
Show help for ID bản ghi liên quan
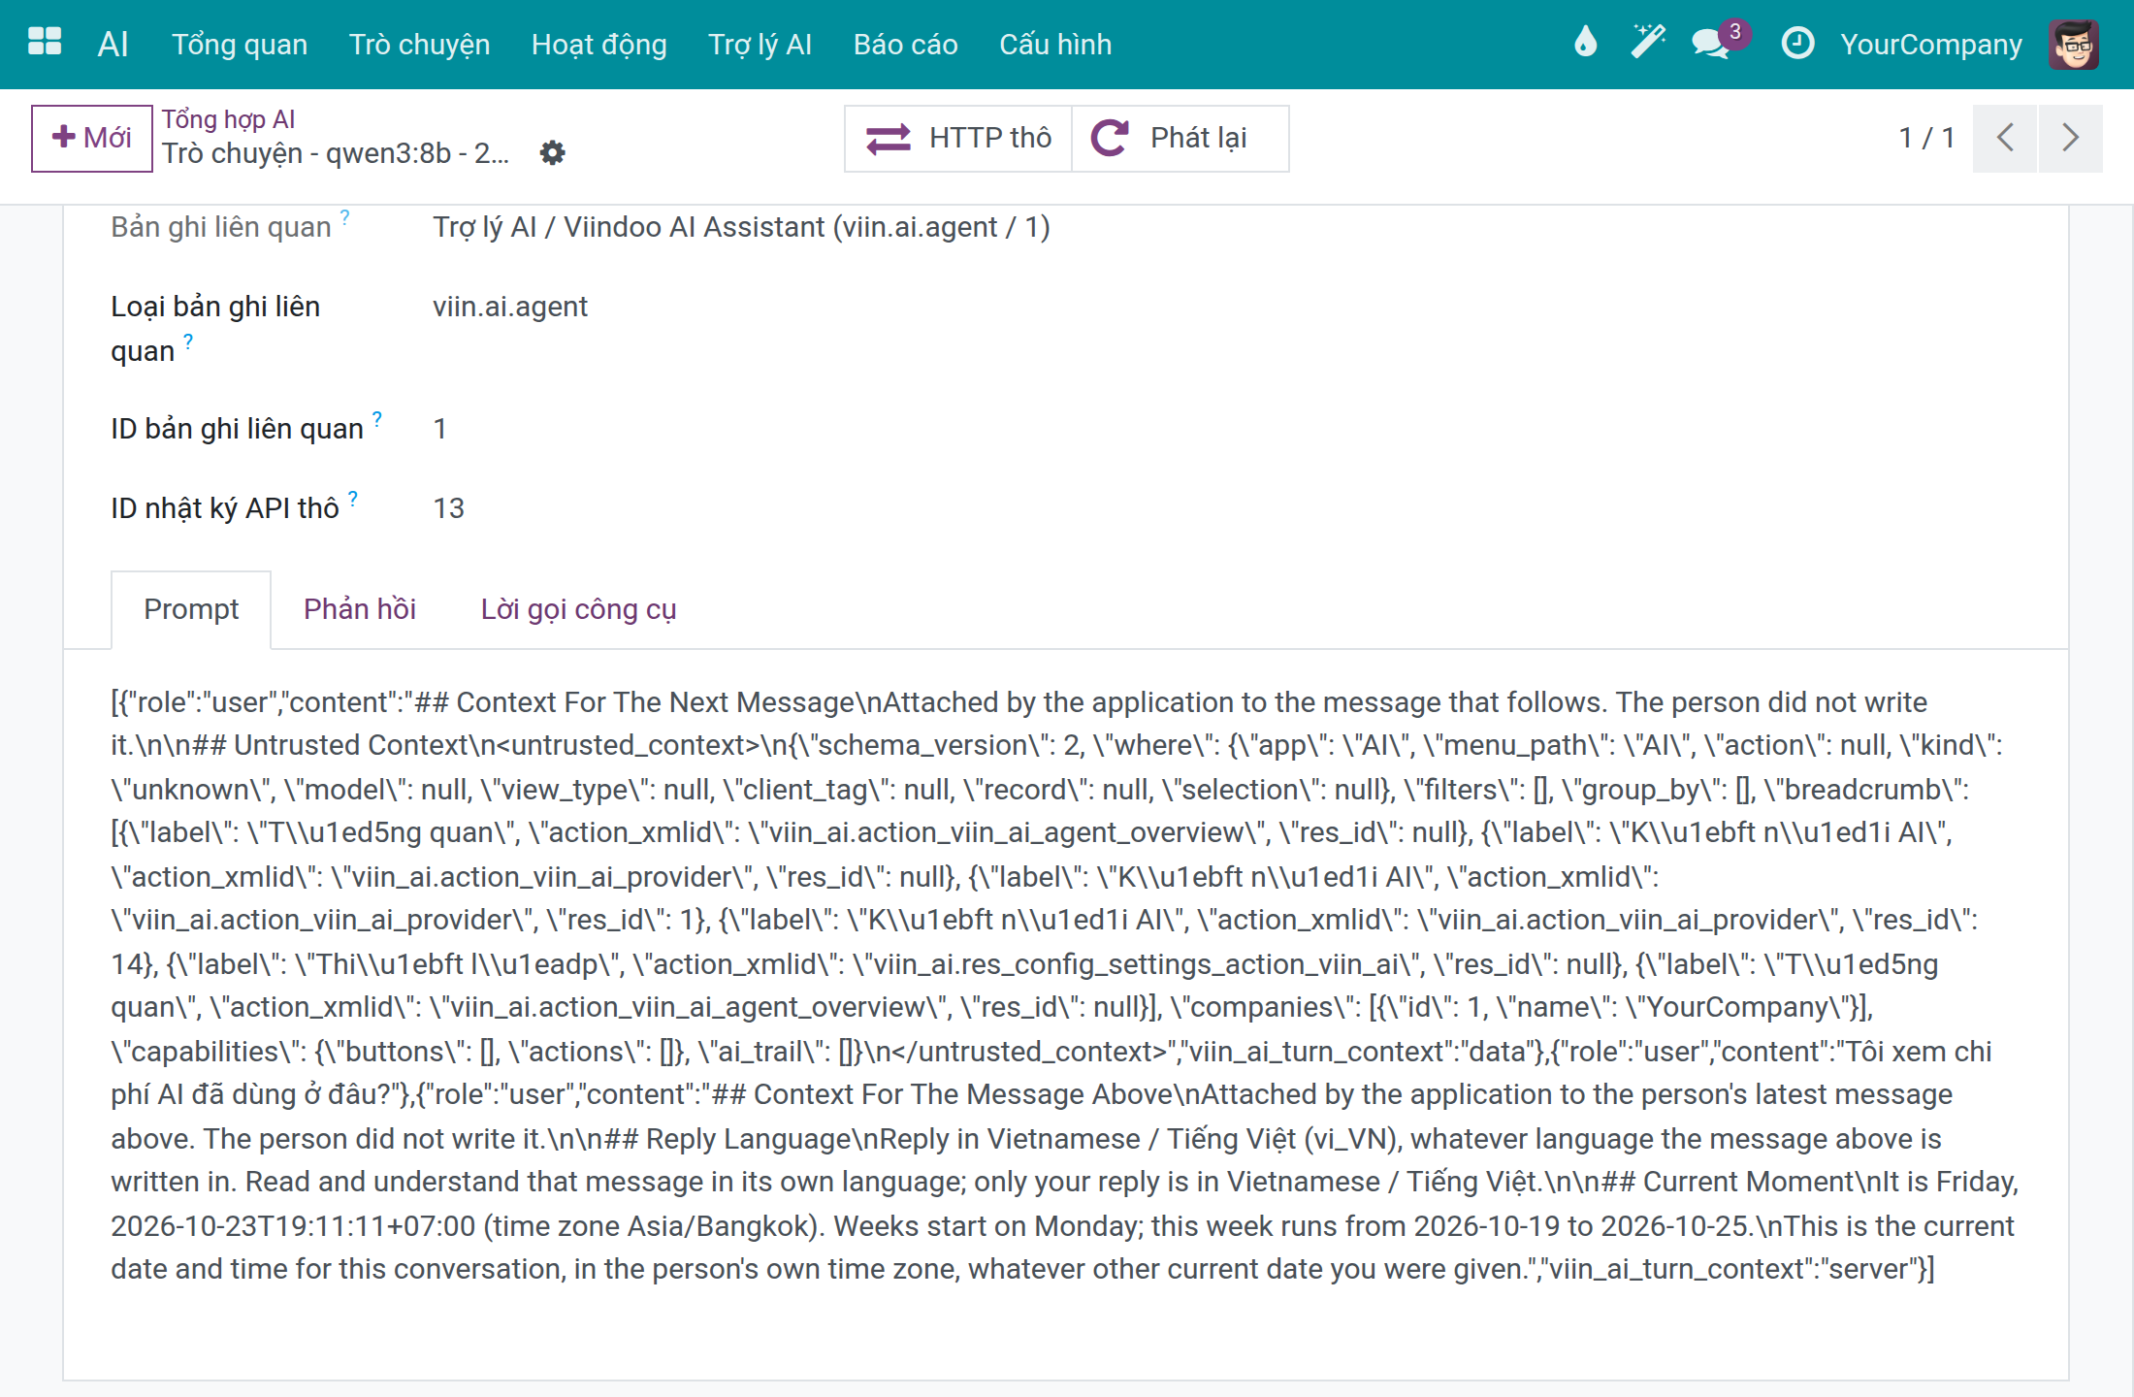(377, 418)
